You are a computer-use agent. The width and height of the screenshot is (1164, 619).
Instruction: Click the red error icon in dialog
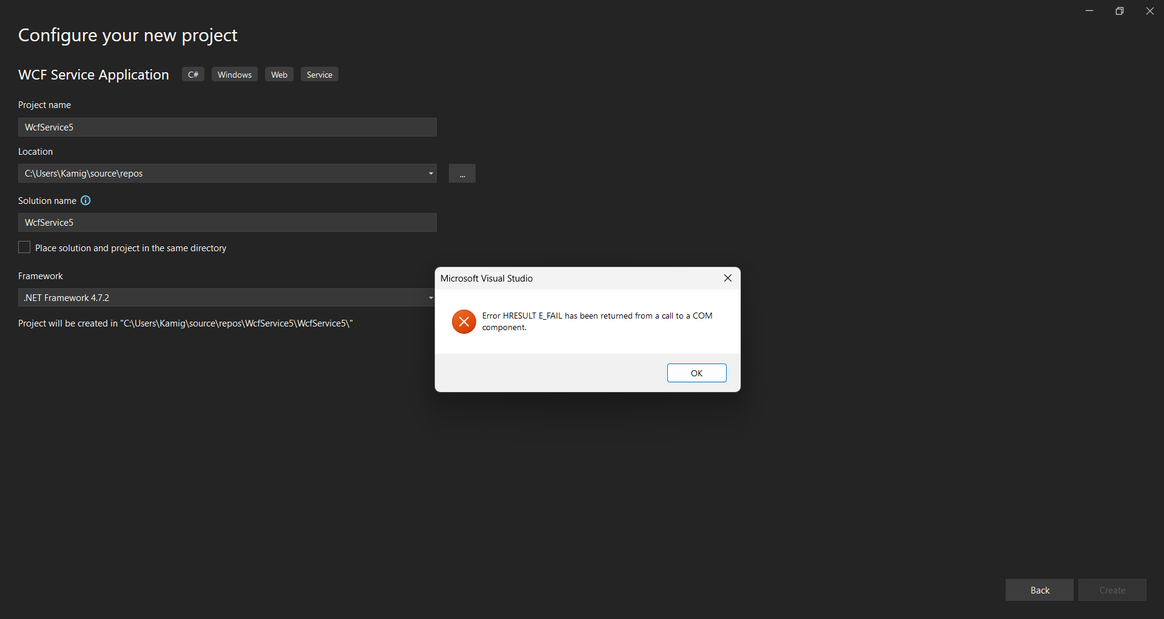click(464, 322)
